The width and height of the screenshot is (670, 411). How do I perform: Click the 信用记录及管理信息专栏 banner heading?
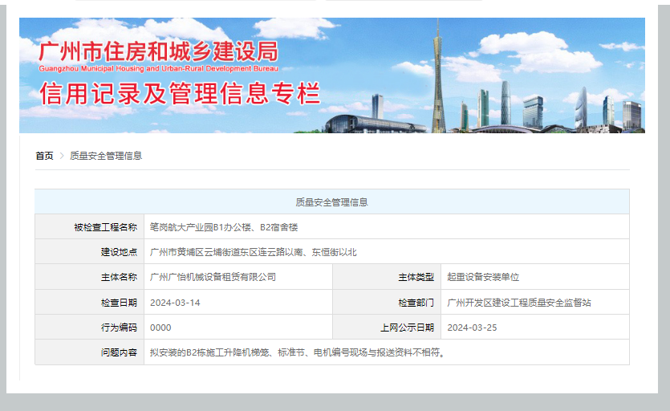click(x=180, y=94)
